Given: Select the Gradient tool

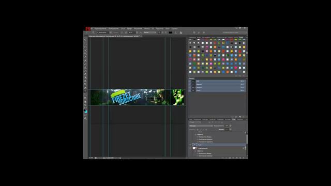Looking at the screenshot, I should pyautogui.click(x=85, y=78).
